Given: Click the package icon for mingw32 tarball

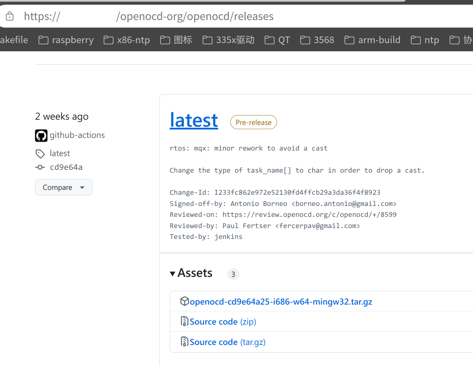Looking at the screenshot, I should click(184, 301).
